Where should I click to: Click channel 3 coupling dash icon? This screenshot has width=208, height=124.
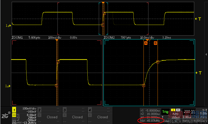tap(64, 115)
